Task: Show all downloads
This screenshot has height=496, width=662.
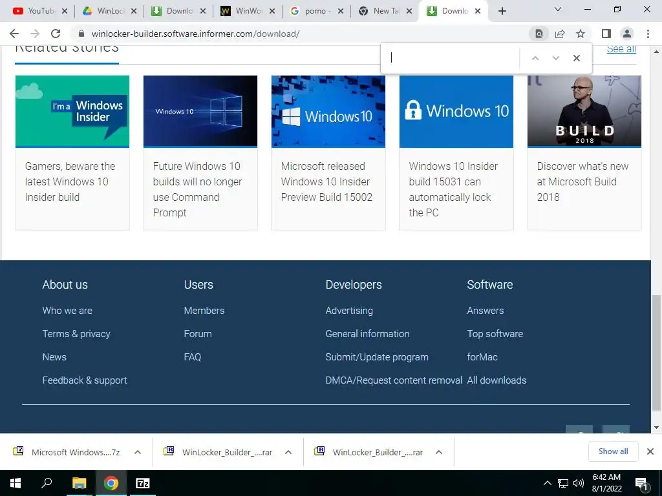Action: [x=613, y=451]
